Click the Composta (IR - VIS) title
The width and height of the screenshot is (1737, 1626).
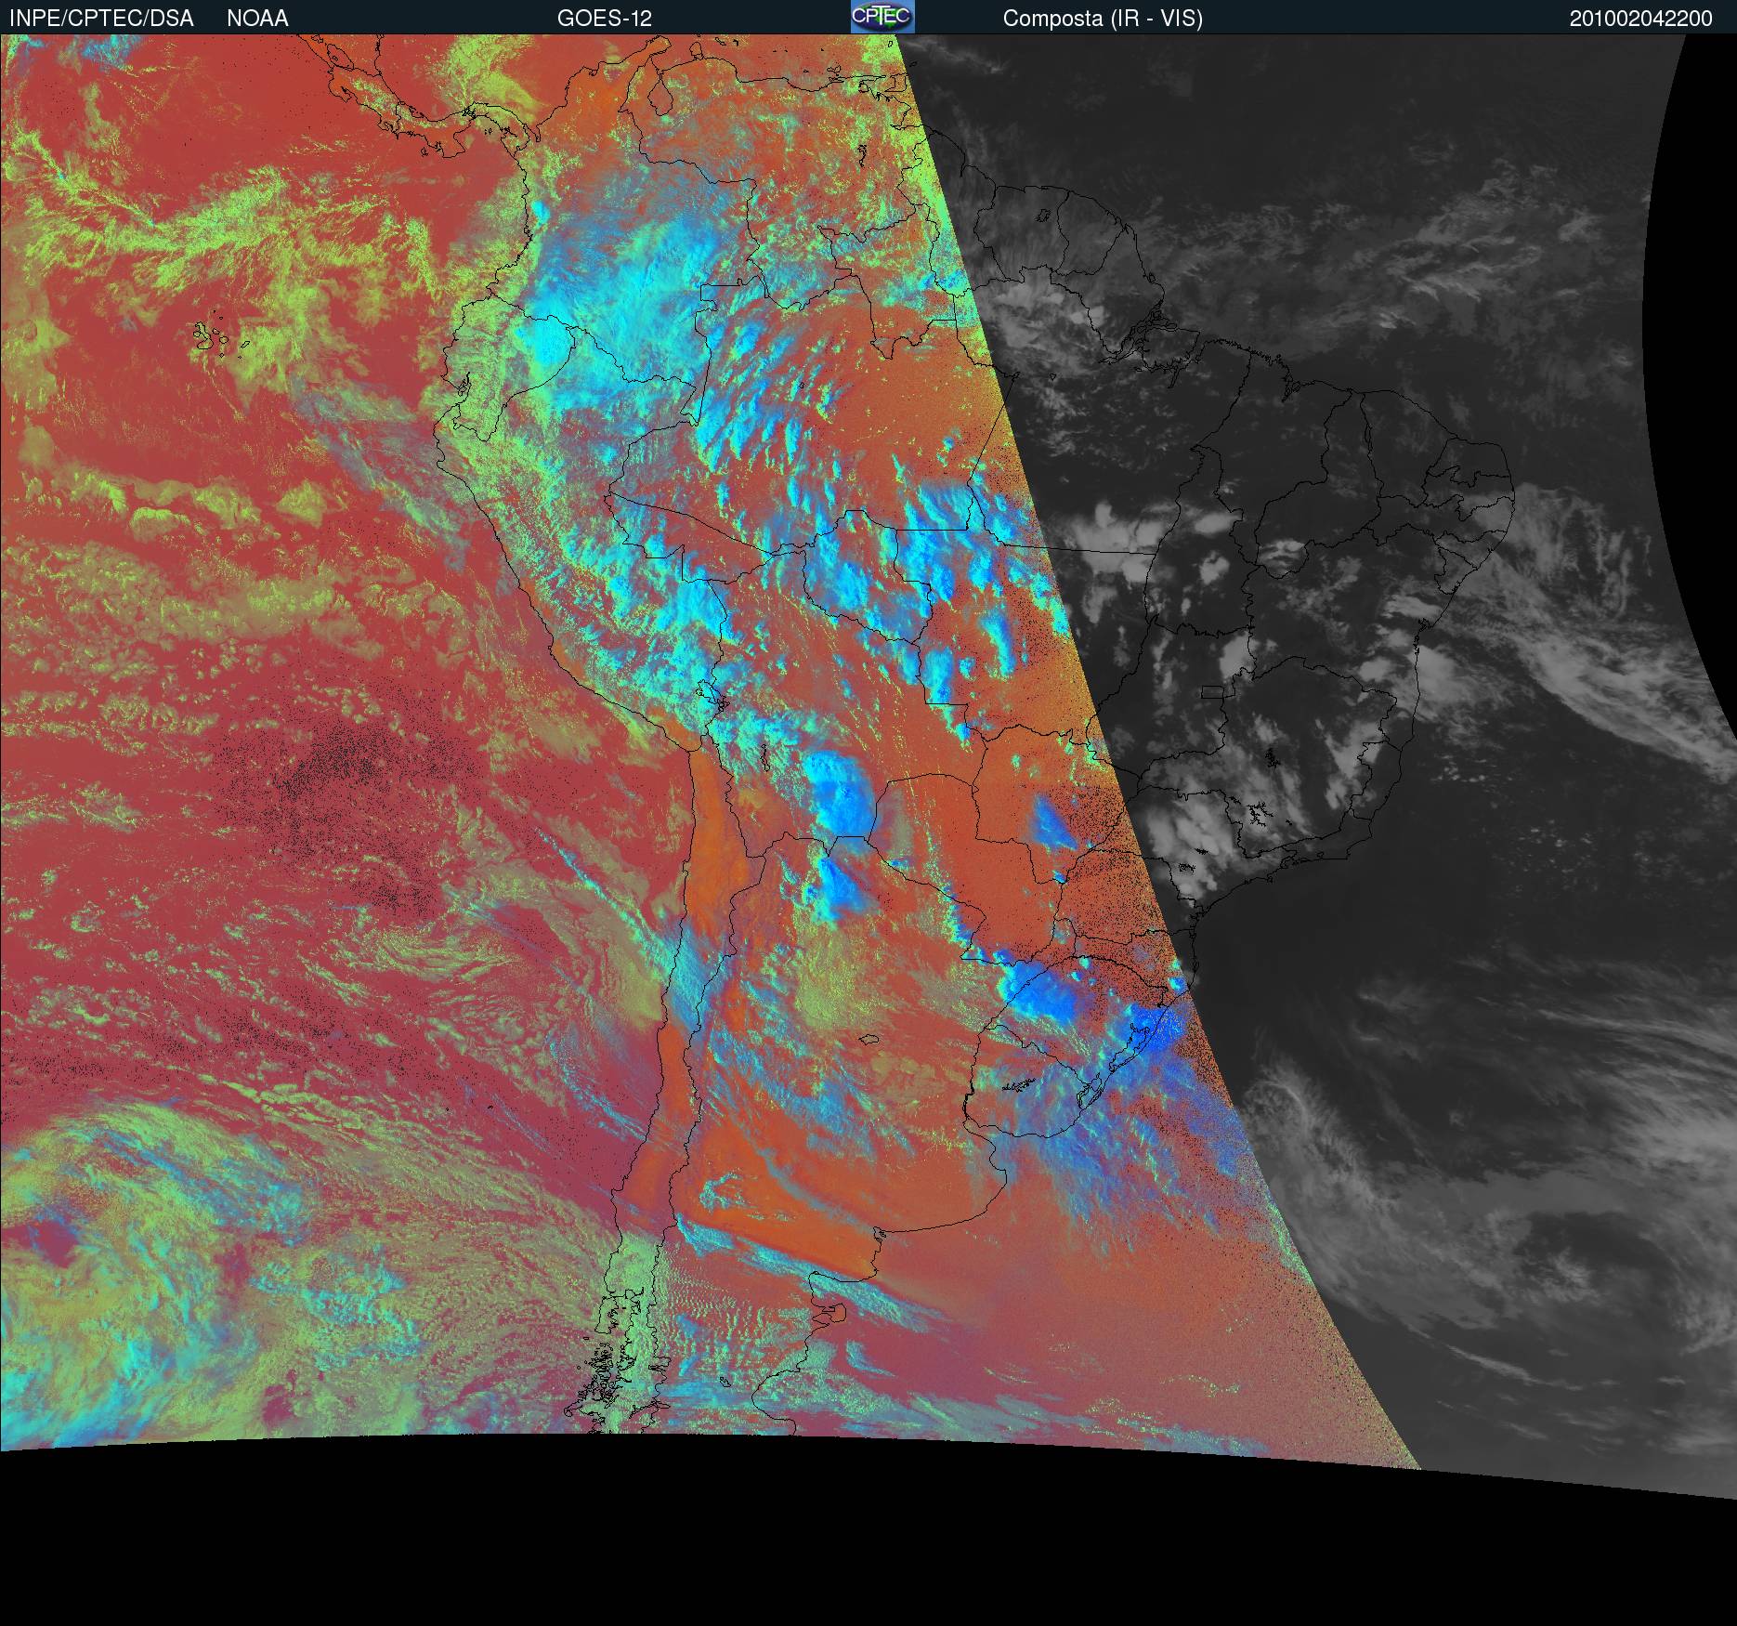1103,19
